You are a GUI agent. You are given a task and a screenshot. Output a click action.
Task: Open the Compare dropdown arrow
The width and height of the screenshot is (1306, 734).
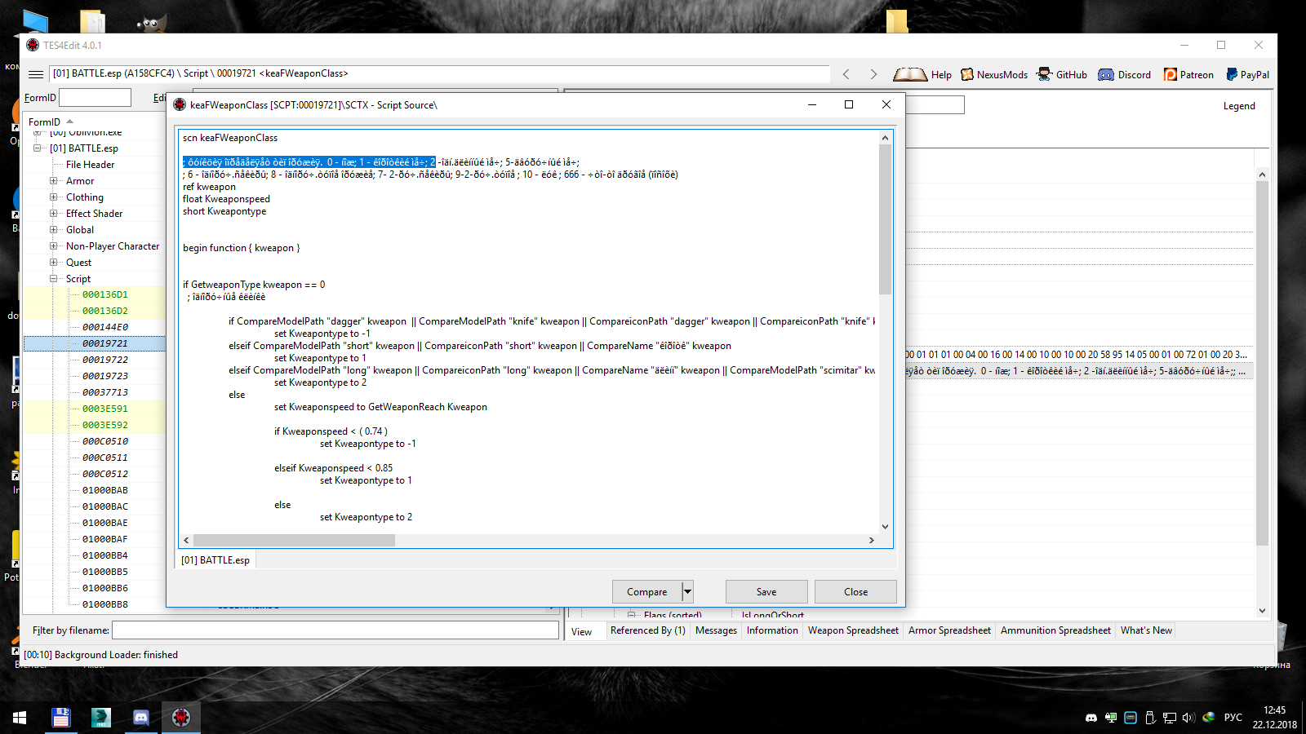click(x=687, y=592)
